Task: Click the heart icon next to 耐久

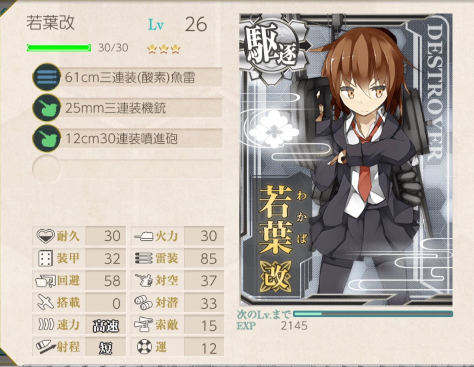Action: pos(45,236)
